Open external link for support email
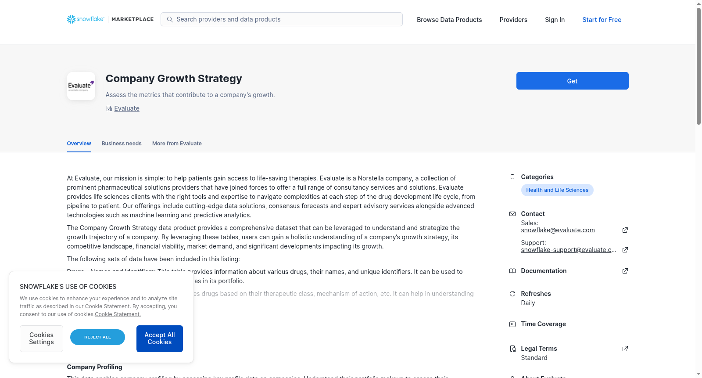702x378 pixels. point(625,250)
